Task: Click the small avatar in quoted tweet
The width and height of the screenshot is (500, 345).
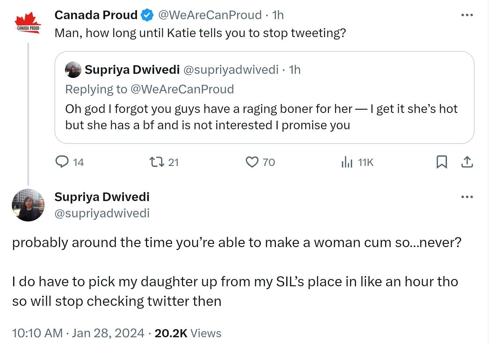Action: coord(73,70)
